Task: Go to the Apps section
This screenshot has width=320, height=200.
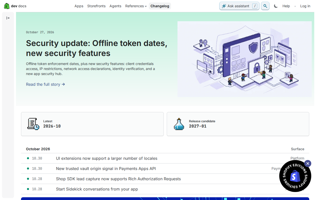Action: [79, 6]
